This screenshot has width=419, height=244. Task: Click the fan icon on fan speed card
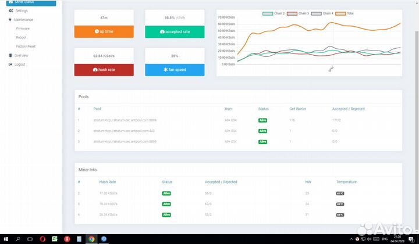point(166,70)
